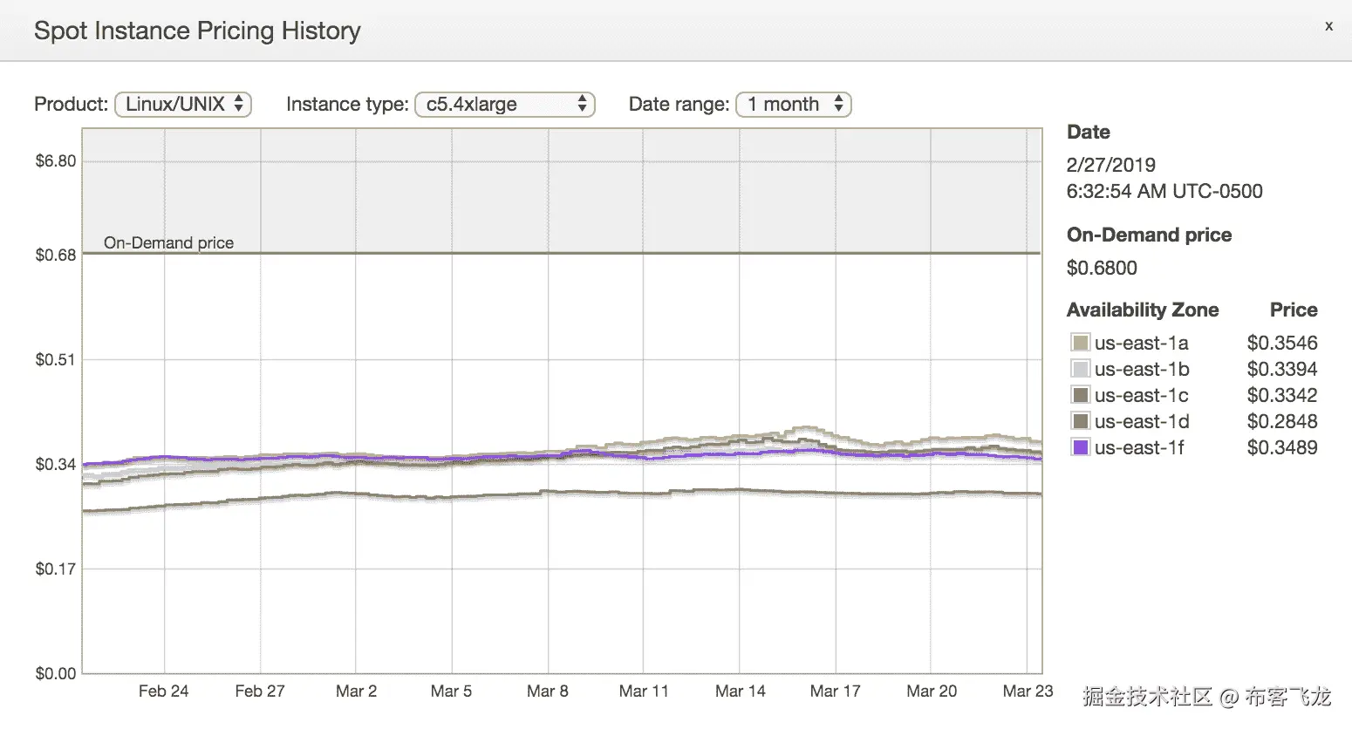Click the Mar 20 x-axis label
The image size is (1352, 729).
932,691
